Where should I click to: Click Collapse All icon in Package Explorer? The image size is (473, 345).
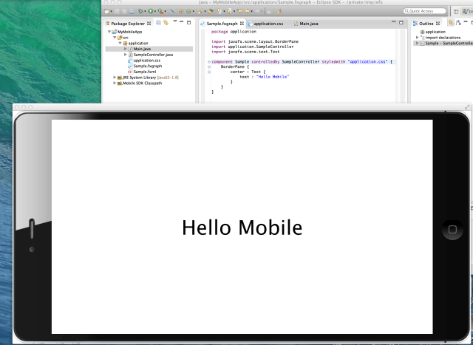[158, 22]
